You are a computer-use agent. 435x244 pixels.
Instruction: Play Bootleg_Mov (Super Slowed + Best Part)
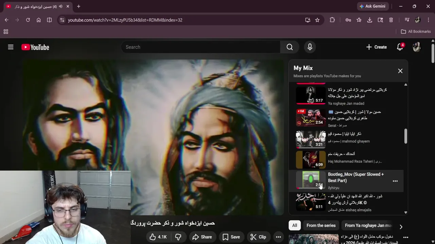coord(356,178)
